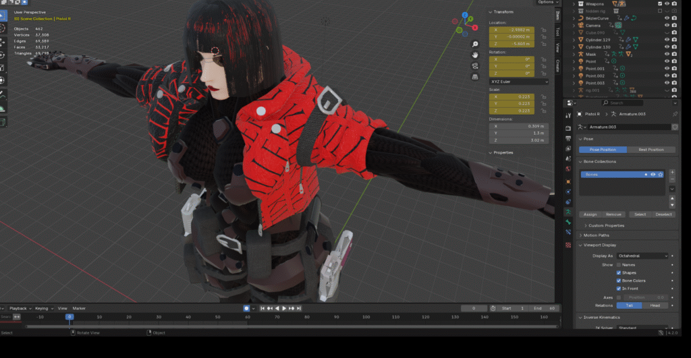
Task: Hide the Weapons collection with eye icon
Action: [666, 3]
